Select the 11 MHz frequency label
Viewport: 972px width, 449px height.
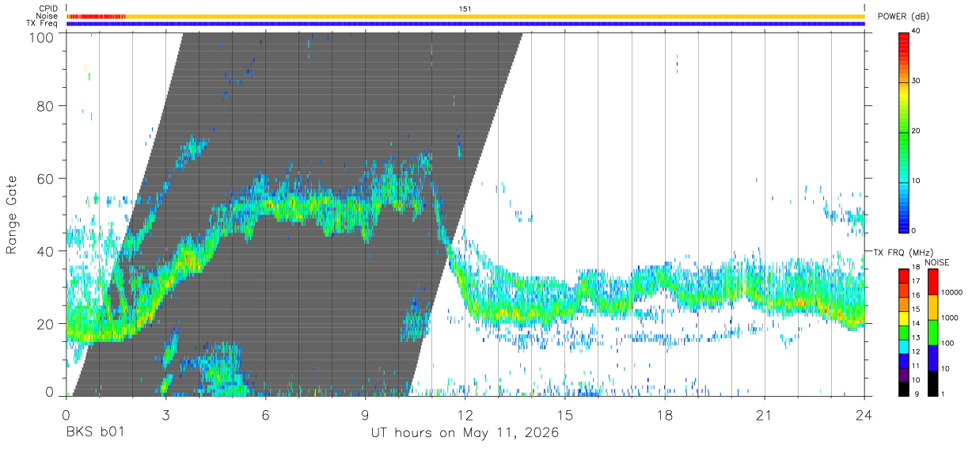tap(917, 366)
